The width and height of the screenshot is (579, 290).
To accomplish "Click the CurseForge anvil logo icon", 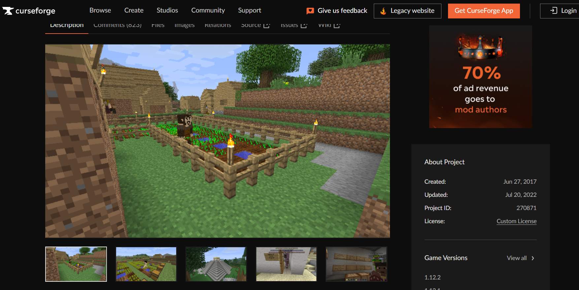I will click(x=8, y=11).
